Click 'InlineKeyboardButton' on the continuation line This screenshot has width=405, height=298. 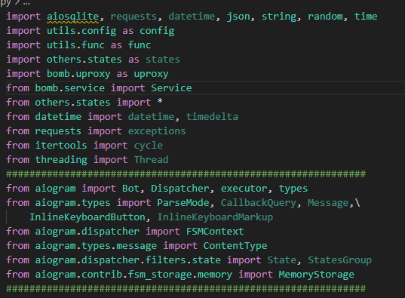click(x=87, y=217)
